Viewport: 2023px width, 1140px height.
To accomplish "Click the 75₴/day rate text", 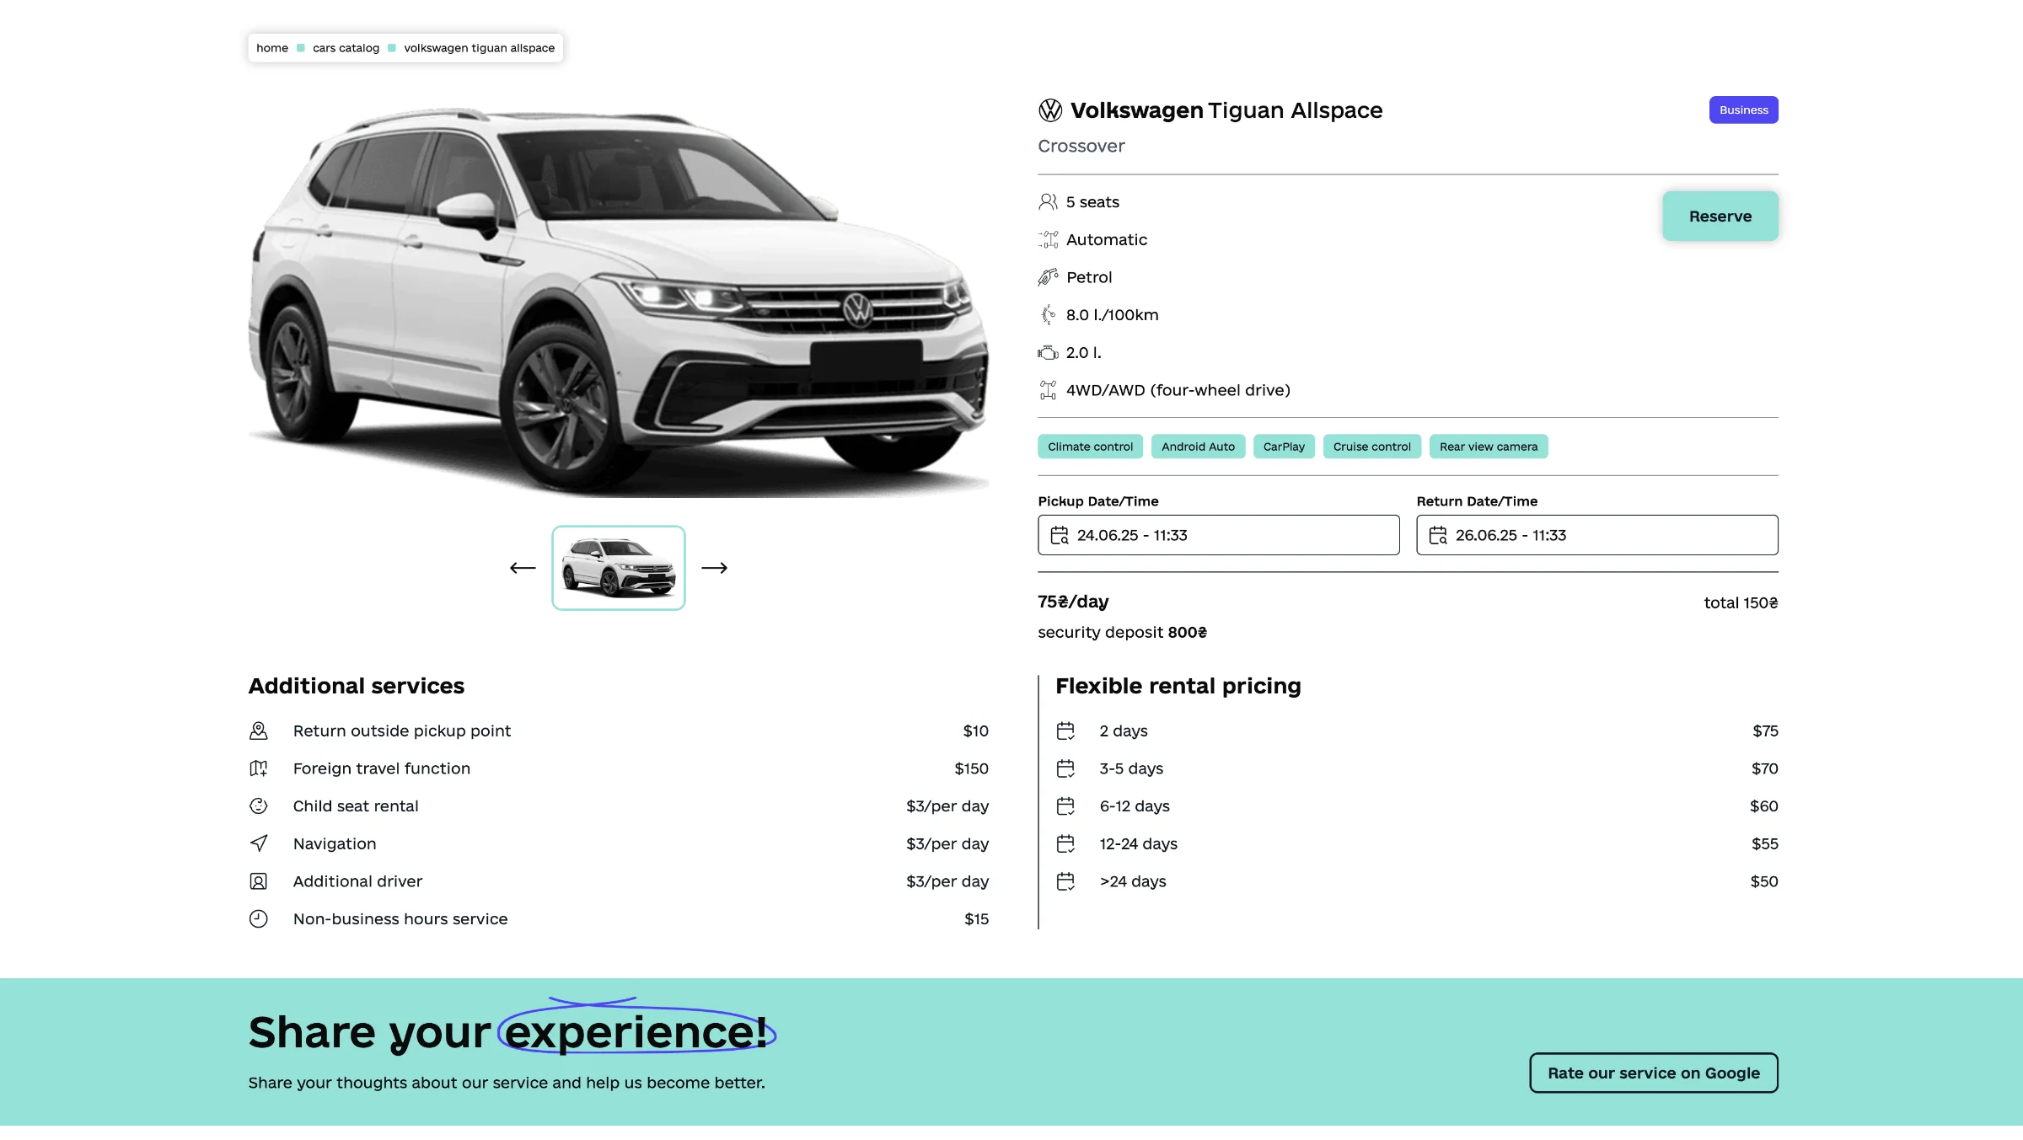I will pyautogui.click(x=1073, y=602).
